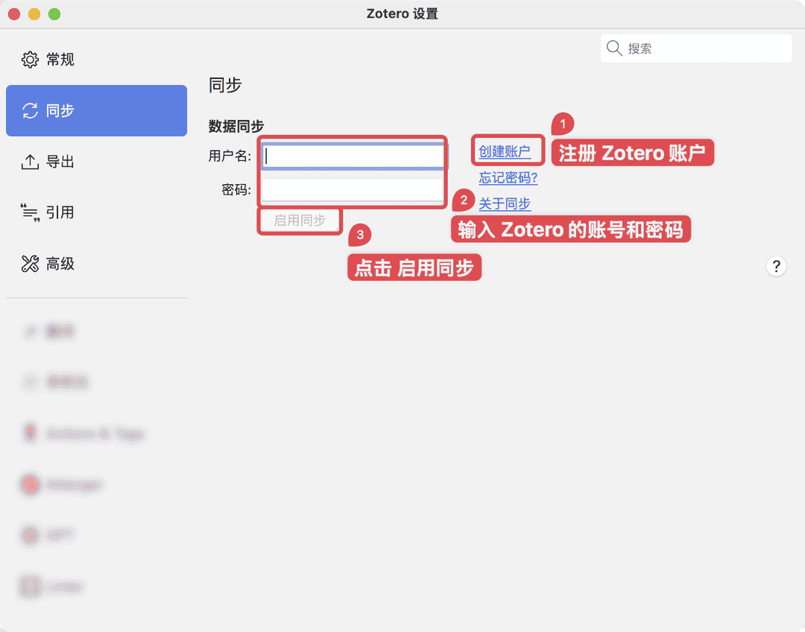Click the 搜索 search box

tap(695, 48)
